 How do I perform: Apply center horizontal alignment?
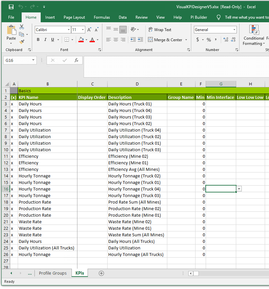coord(116,40)
